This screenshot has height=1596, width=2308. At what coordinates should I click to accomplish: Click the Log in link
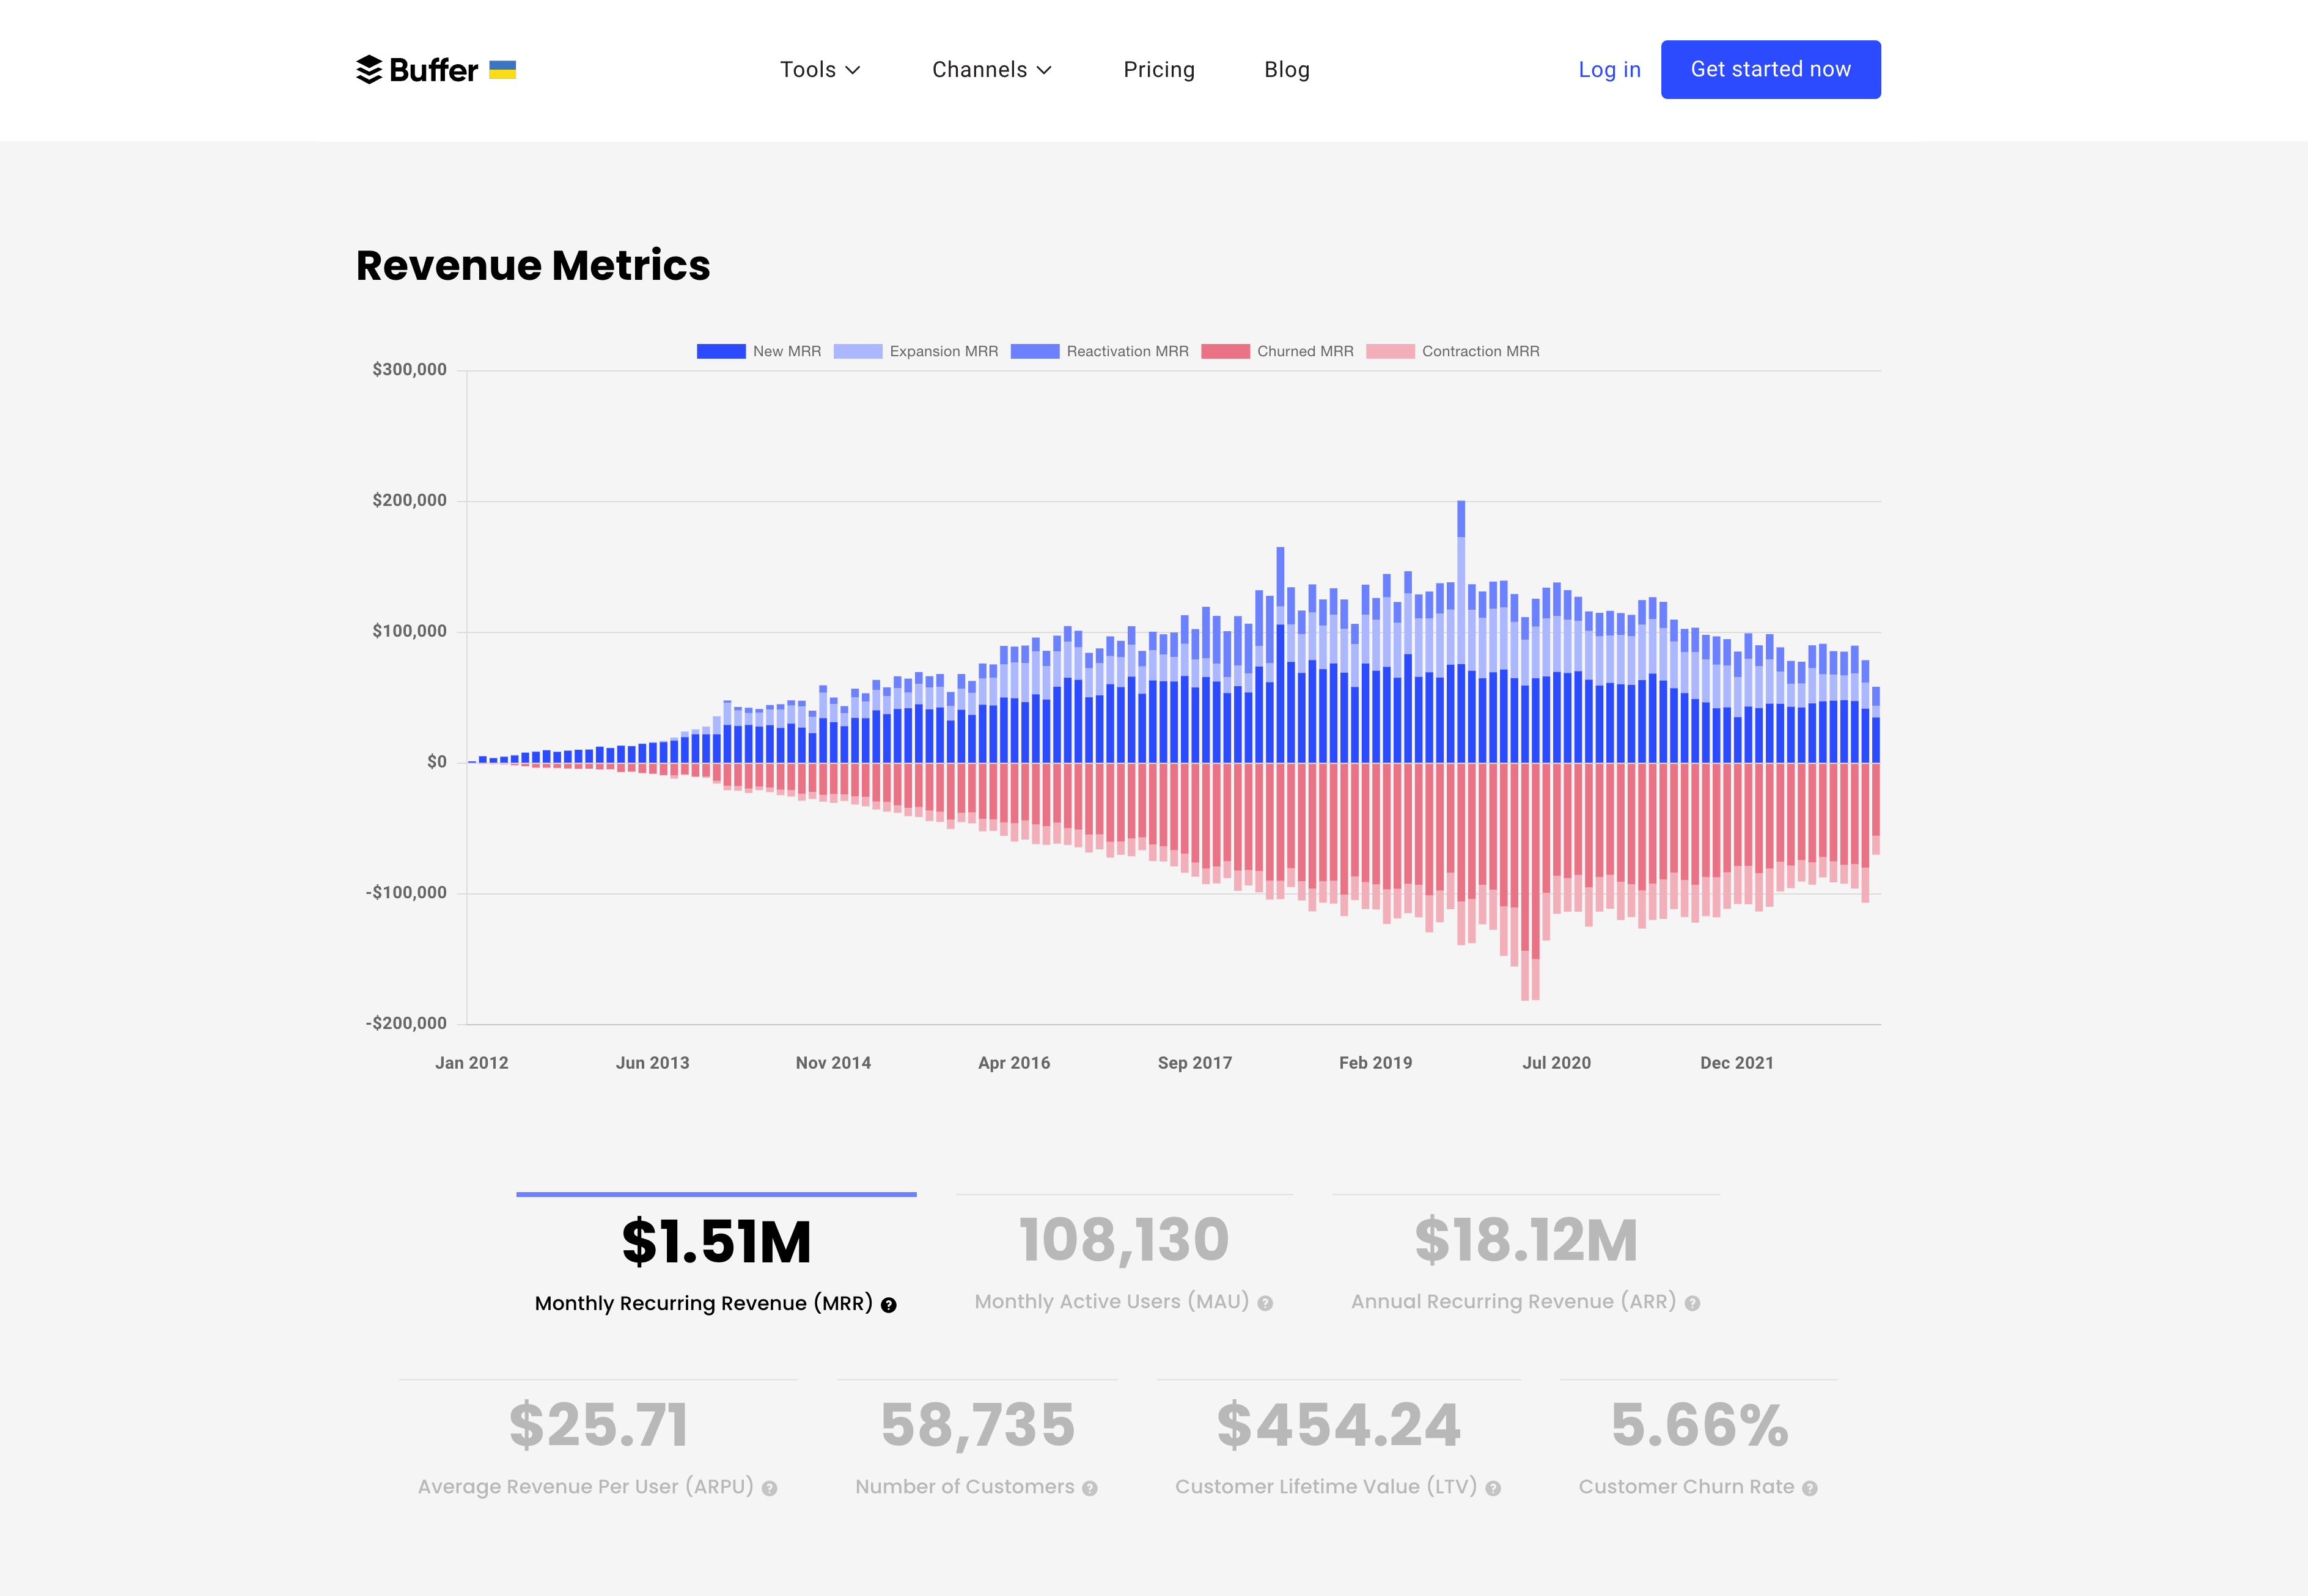point(1609,70)
